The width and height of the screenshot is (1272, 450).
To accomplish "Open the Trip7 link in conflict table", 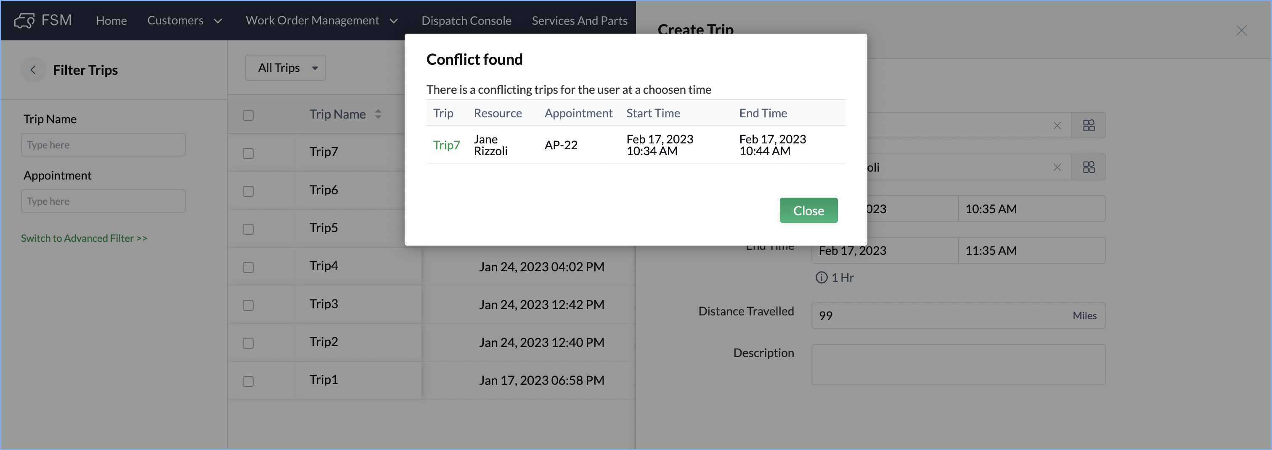I will pyautogui.click(x=446, y=145).
